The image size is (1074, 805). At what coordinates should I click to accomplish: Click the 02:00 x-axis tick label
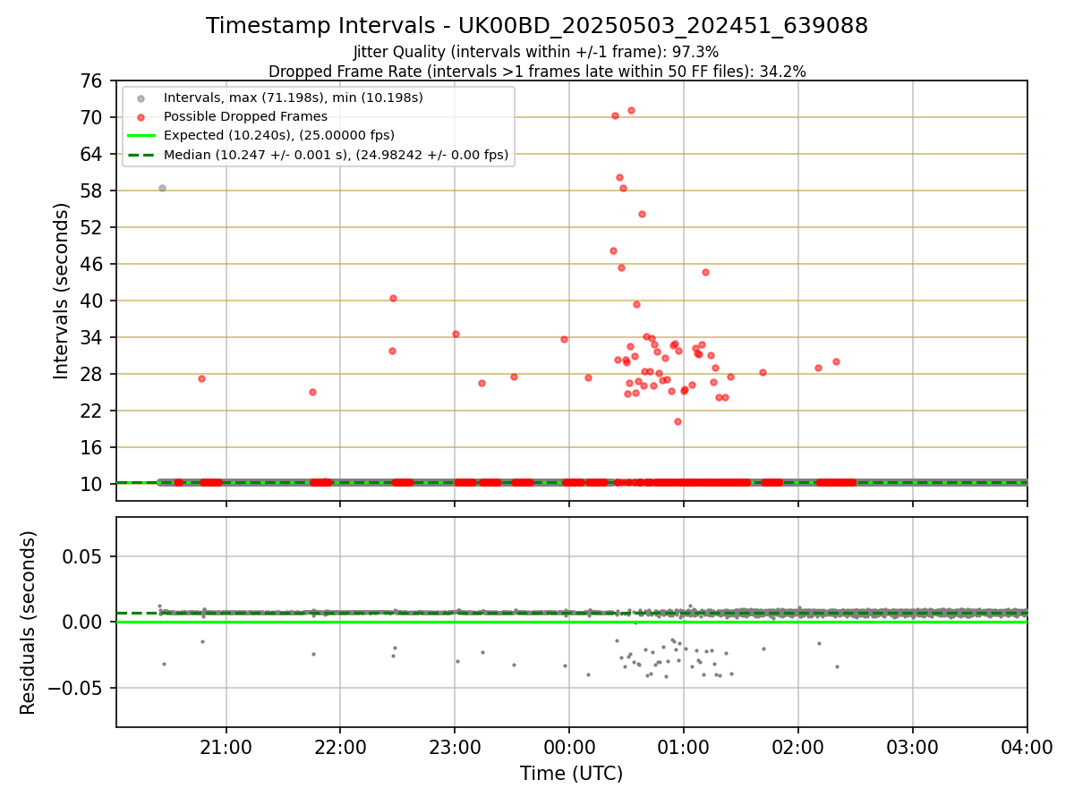(798, 746)
